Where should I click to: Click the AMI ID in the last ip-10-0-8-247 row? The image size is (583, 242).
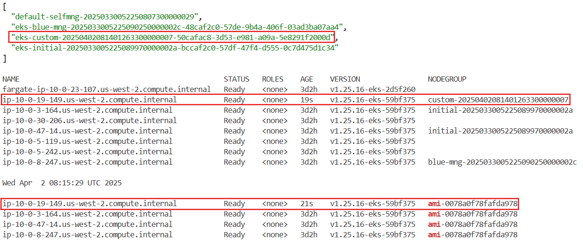[x=473, y=235]
